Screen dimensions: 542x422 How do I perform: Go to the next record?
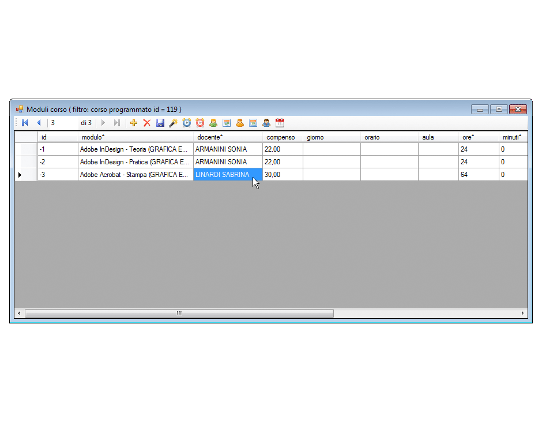pyautogui.click(x=103, y=123)
